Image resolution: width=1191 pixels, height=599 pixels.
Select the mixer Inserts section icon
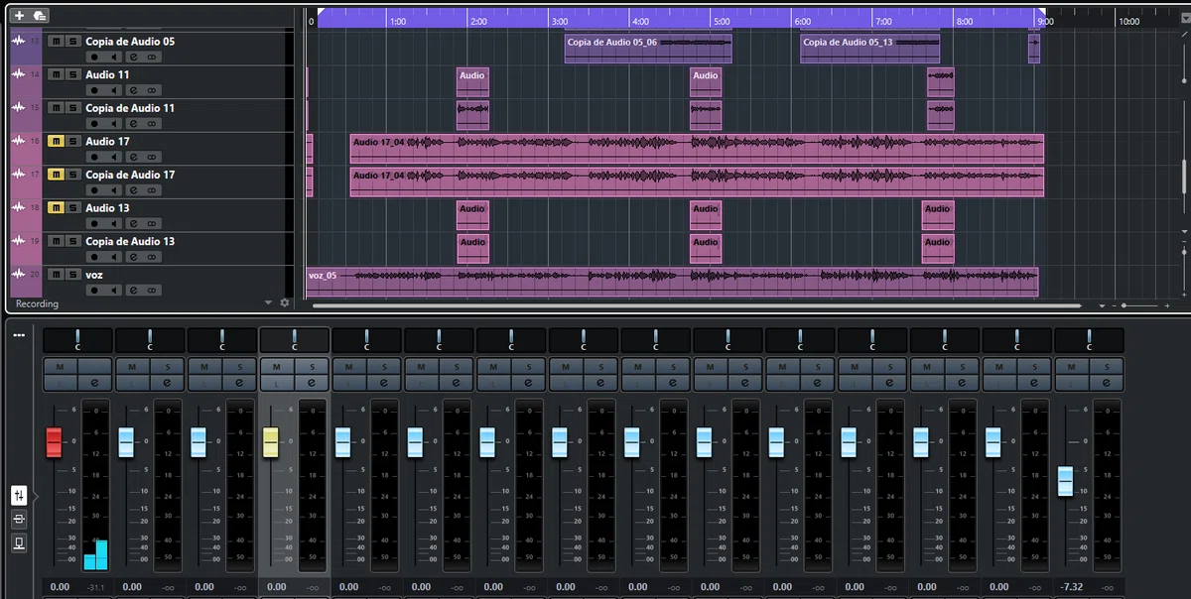(19, 519)
